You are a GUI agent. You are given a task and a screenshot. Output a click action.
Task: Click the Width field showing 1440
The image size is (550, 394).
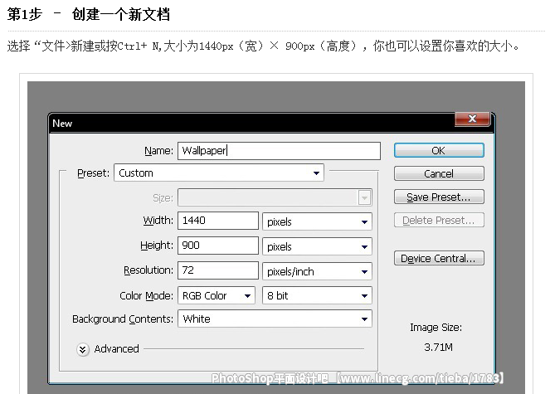218,221
